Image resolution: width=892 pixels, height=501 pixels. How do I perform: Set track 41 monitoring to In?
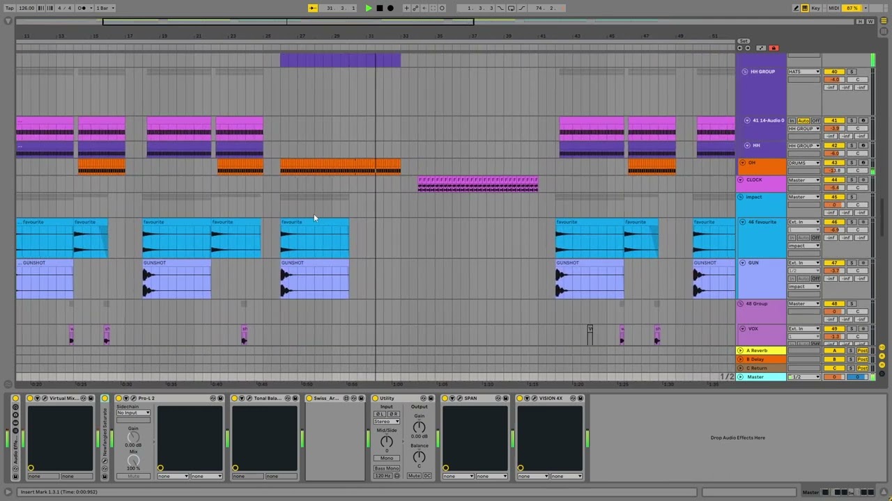(x=792, y=121)
